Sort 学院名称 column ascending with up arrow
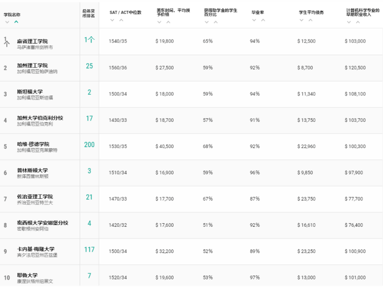The image size is (386, 287). click(16, 22)
